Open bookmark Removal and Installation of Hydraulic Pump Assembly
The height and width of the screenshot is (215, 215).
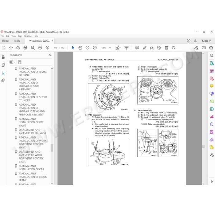pos(29,84)
